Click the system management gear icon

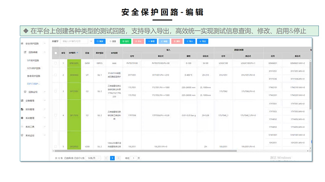click(22, 118)
